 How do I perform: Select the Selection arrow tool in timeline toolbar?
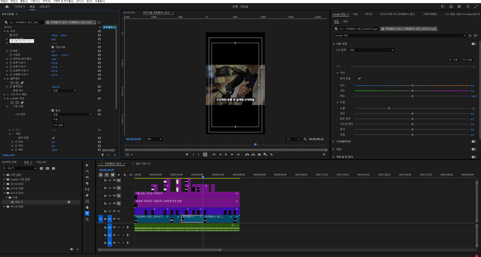pos(87,165)
